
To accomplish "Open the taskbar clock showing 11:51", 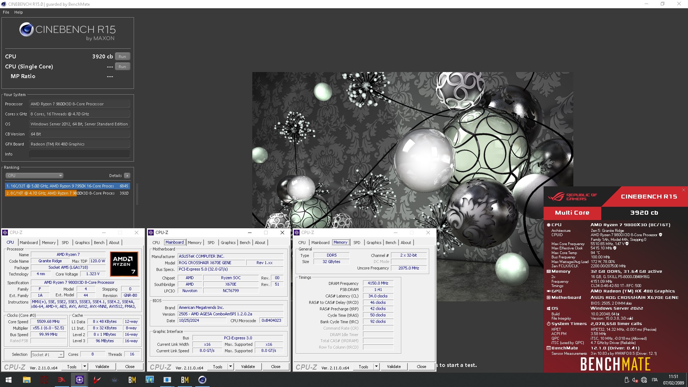I will [673, 380].
